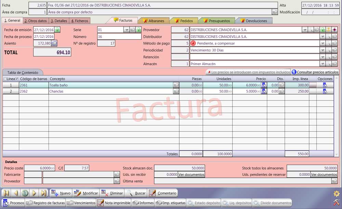This screenshot has height=209, width=342.
Task: Click the Fecha de proceso date field
Action: (44, 37)
